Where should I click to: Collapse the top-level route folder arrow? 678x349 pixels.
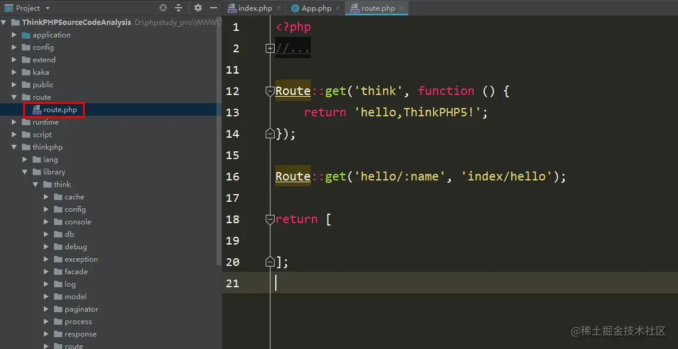coord(14,97)
